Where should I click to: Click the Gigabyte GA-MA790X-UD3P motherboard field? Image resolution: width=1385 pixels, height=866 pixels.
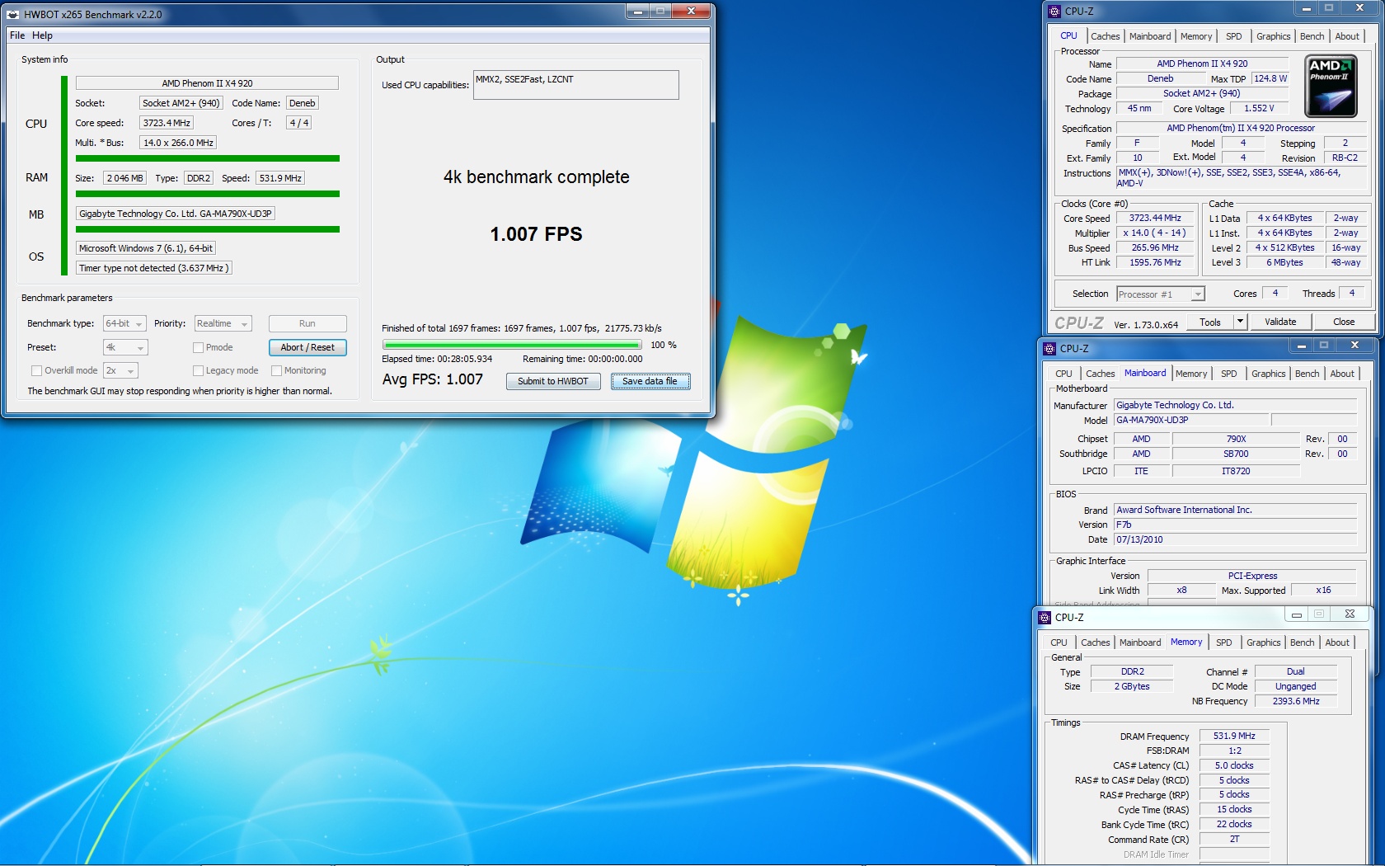click(x=175, y=214)
